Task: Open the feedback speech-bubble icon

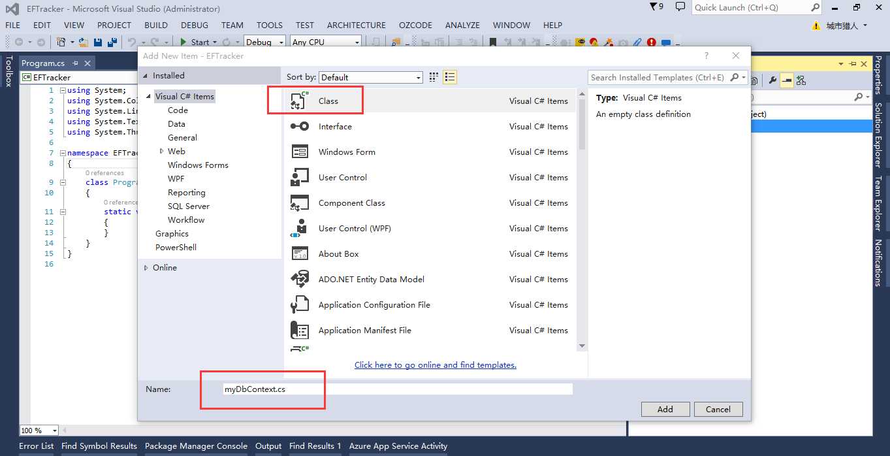Action: pos(680,7)
